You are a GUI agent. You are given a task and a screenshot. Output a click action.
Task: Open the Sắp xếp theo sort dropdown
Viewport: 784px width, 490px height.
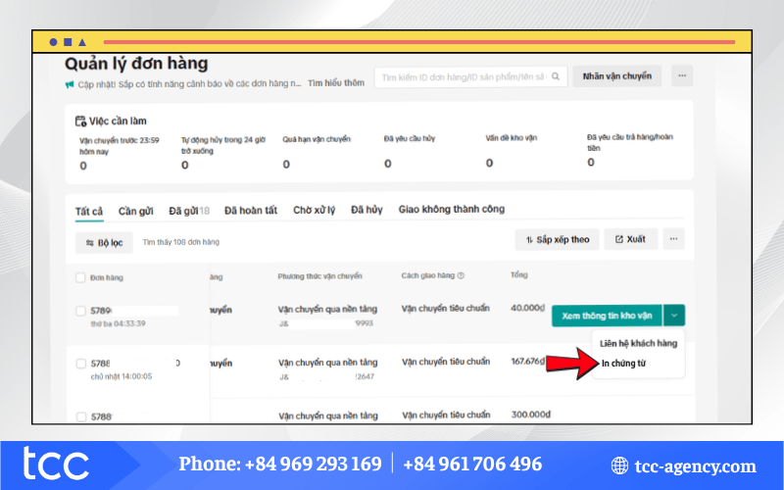pos(557,239)
